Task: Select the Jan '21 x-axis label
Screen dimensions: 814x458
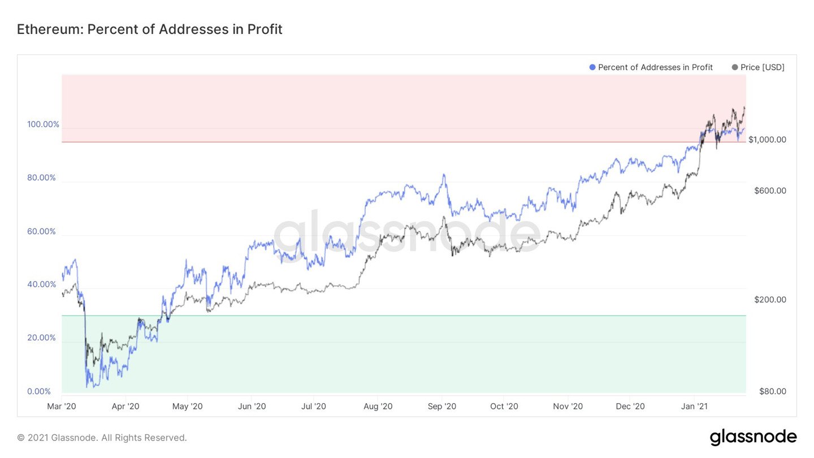Action: pyautogui.click(x=694, y=407)
